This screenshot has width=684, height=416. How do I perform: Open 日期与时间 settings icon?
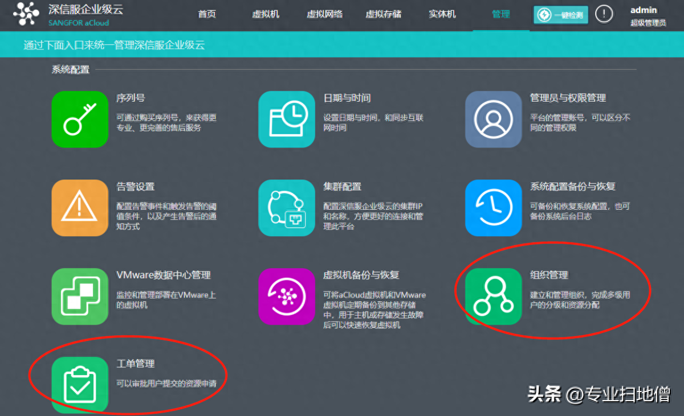[x=286, y=120]
